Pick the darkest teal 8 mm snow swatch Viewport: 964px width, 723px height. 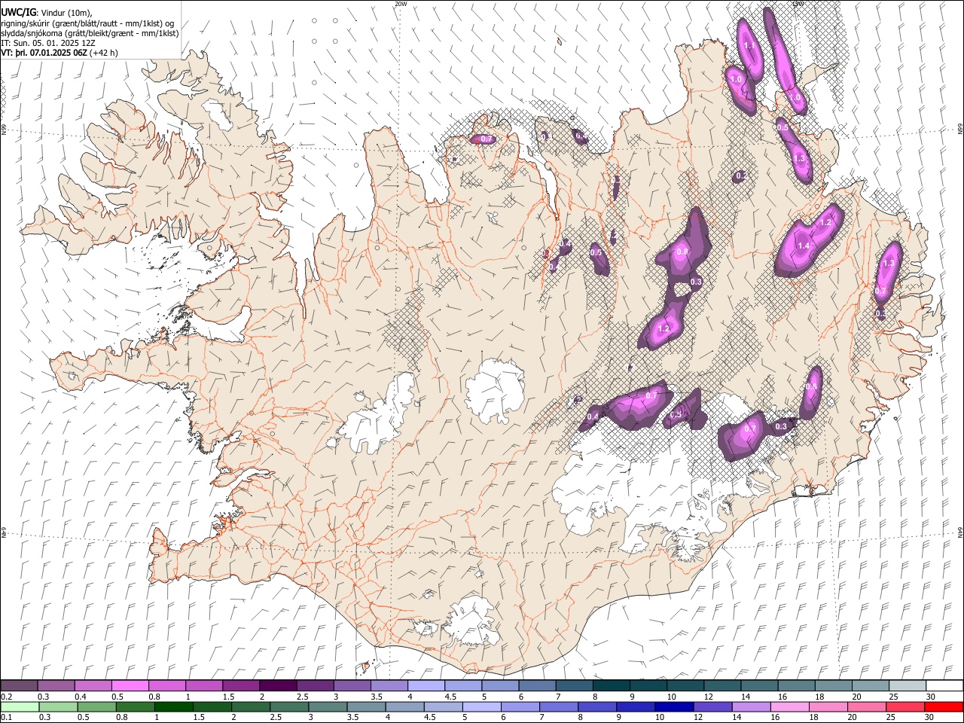pyautogui.click(x=611, y=685)
